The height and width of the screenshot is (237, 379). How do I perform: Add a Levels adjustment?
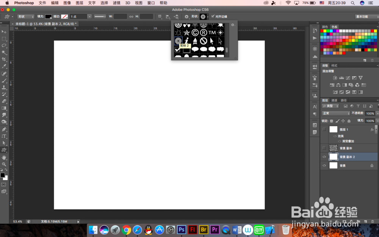click(x=341, y=78)
